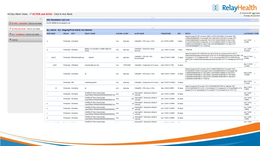The height and width of the screenshot is (146, 260).
Task: Click the plus icon beside Add tab
Action: tap(10, 40)
